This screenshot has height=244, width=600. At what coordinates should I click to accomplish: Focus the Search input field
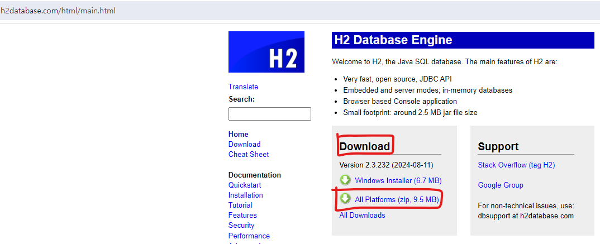point(270,114)
